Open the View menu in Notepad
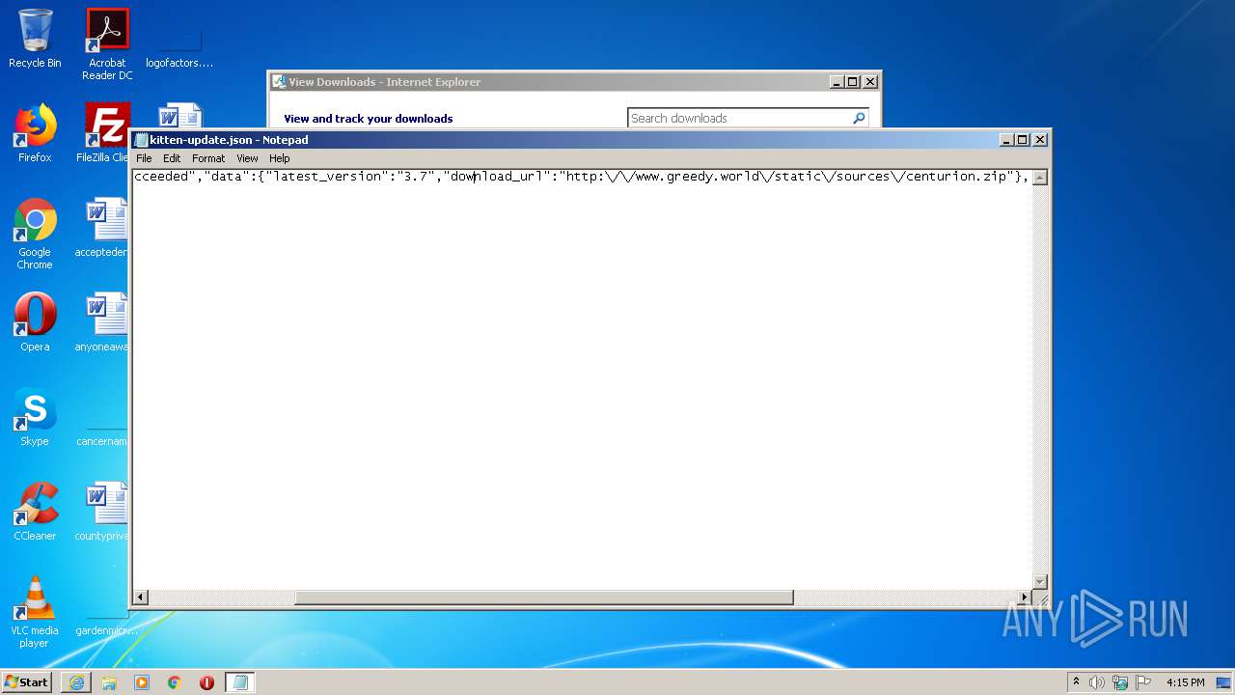The height and width of the screenshot is (695, 1235). pyautogui.click(x=247, y=158)
